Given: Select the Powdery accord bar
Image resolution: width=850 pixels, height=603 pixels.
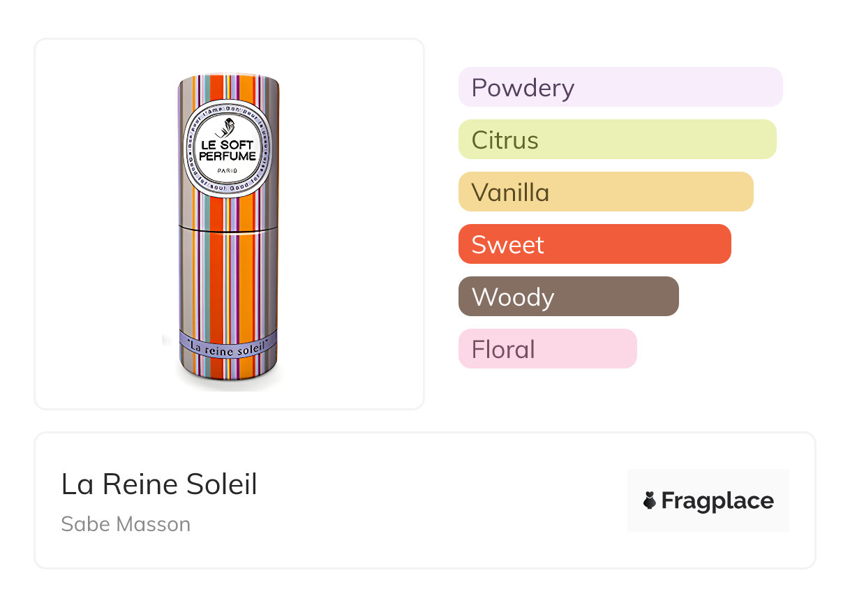Looking at the screenshot, I should pyautogui.click(x=620, y=87).
